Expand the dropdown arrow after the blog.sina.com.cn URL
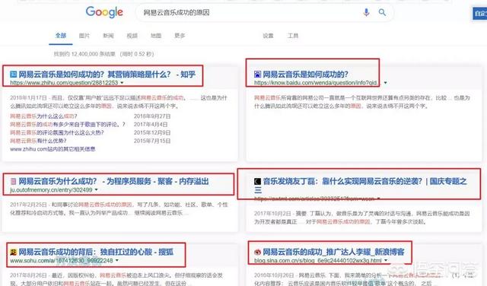 [386, 261]
